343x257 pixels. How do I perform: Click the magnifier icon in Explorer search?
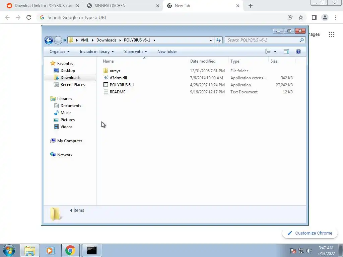tap(302, 40)
